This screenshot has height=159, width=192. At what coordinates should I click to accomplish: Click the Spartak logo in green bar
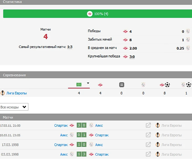tap(90, 14)
